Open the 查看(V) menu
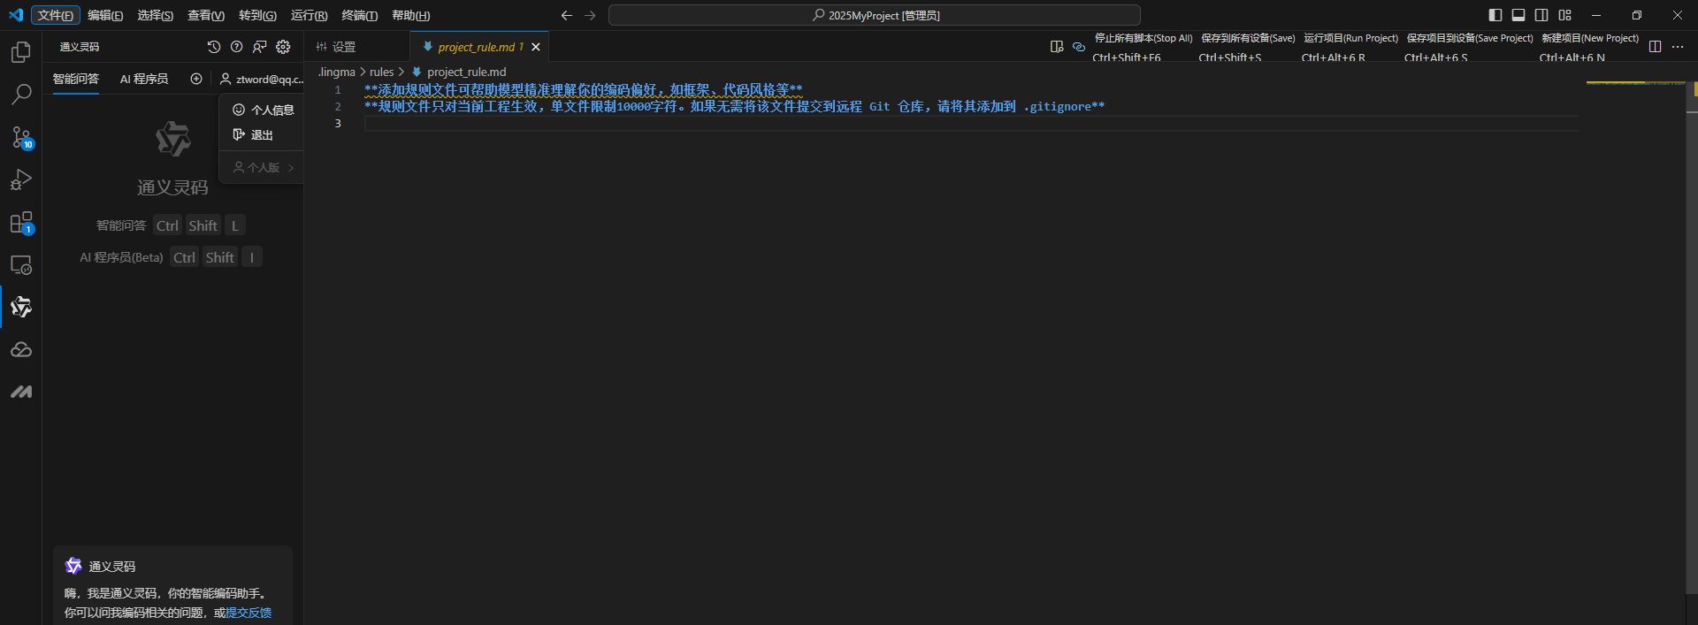Screen dimensions: 1698x625 (x=206, y=15)
